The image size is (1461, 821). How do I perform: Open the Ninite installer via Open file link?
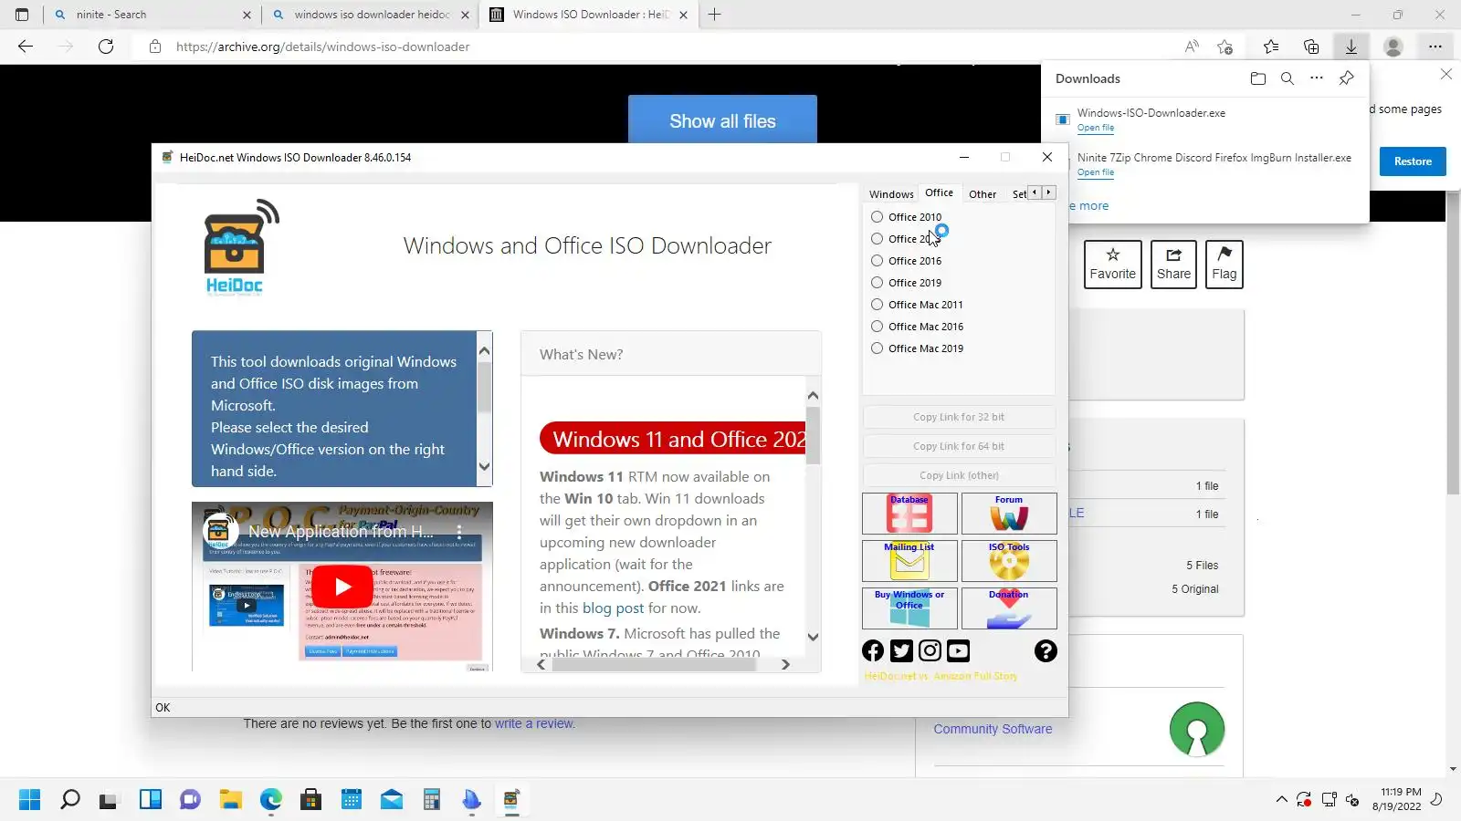click(x=1096, y=172)
